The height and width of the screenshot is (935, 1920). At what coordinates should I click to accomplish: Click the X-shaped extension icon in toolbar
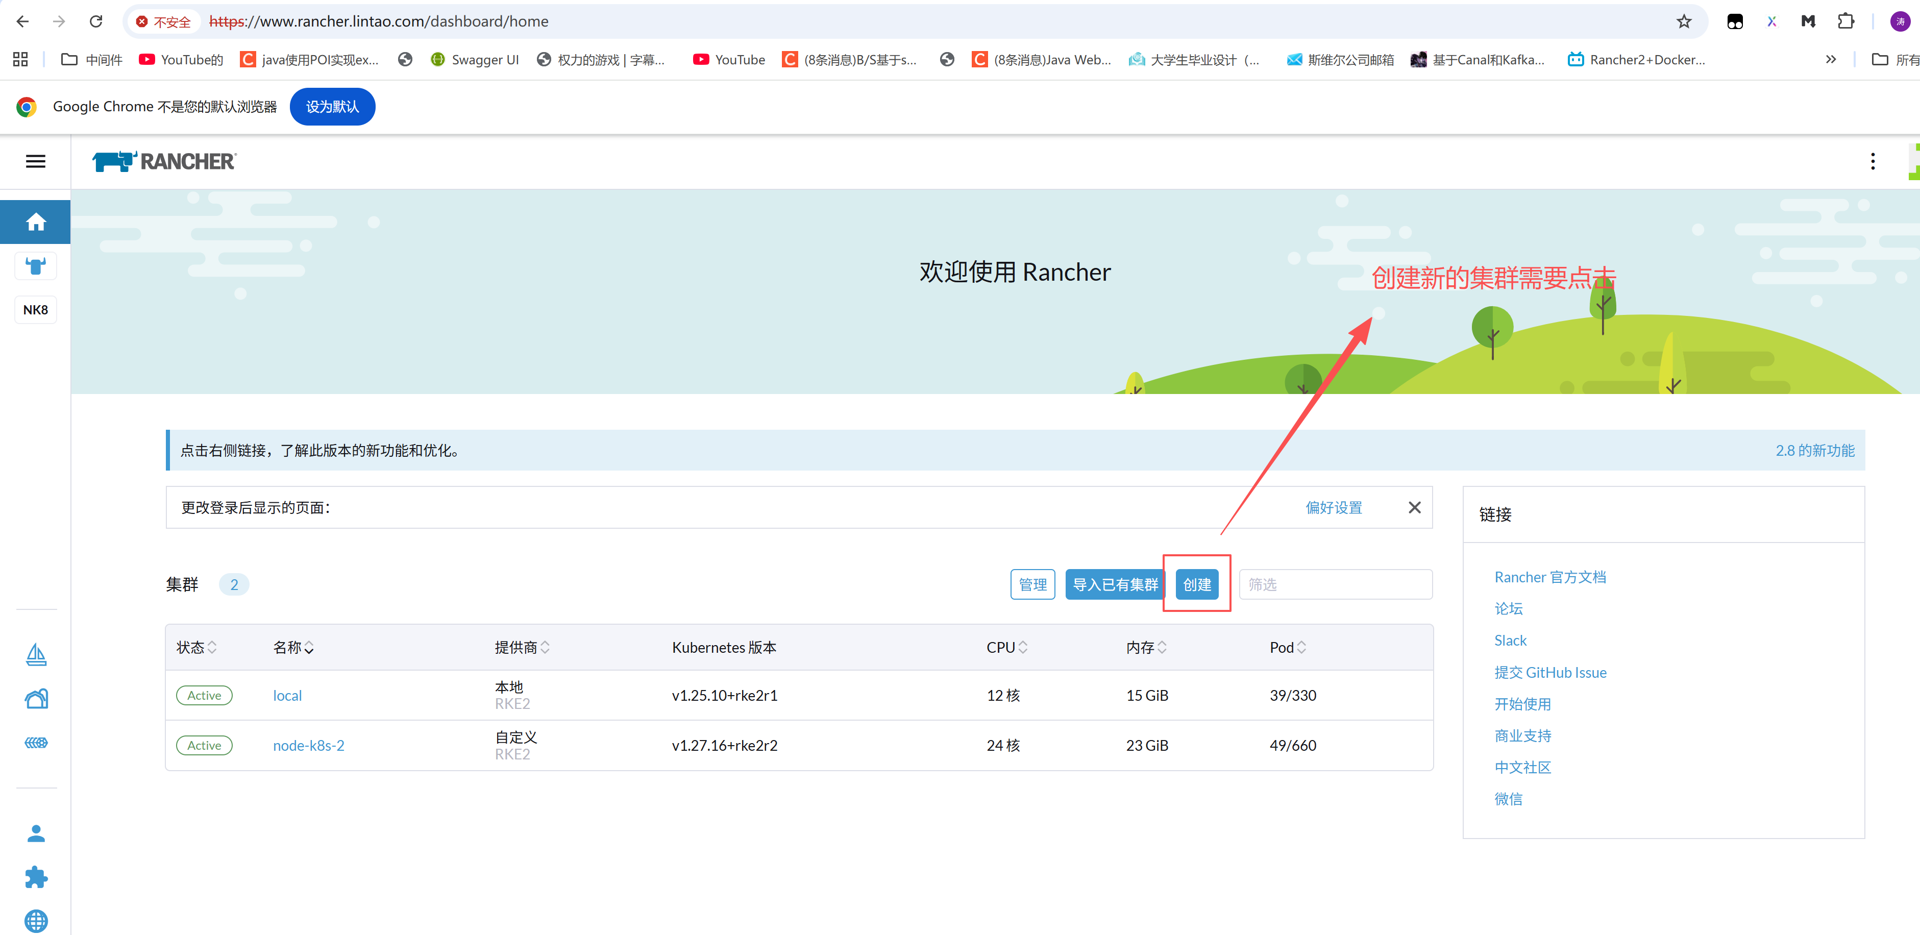pyautogui.click(x=1771, y=21)
